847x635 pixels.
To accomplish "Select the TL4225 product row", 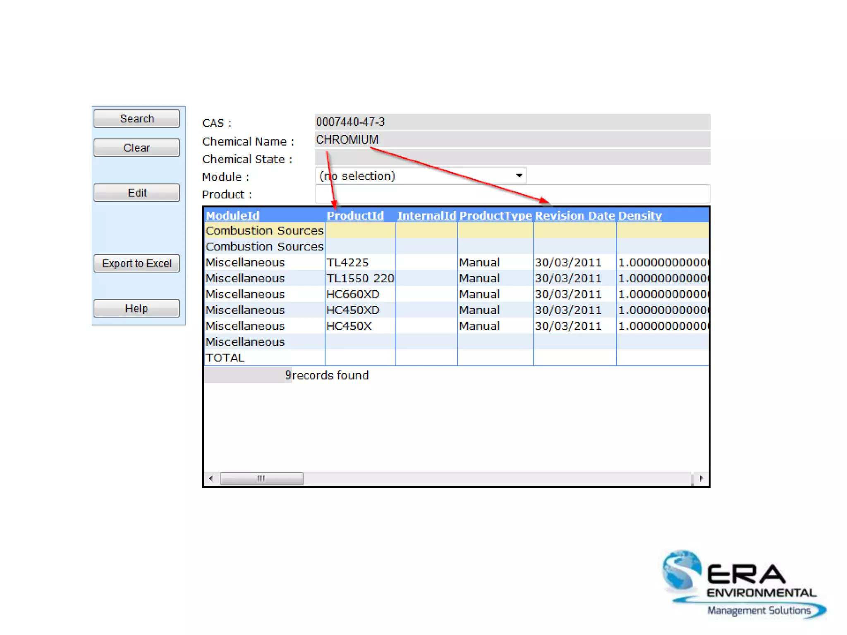I will pos(347,263).
